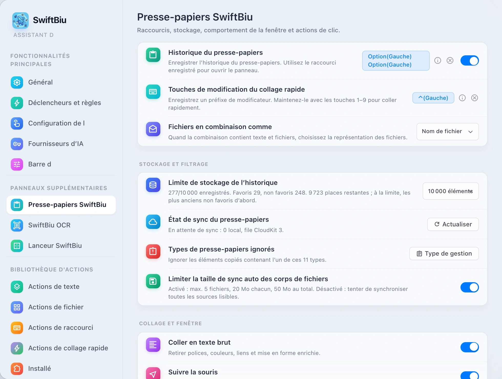502x379 pixels.
Task: Click the 'STOCKAGE ET FILTRAGE' section header
Action: 174,164
